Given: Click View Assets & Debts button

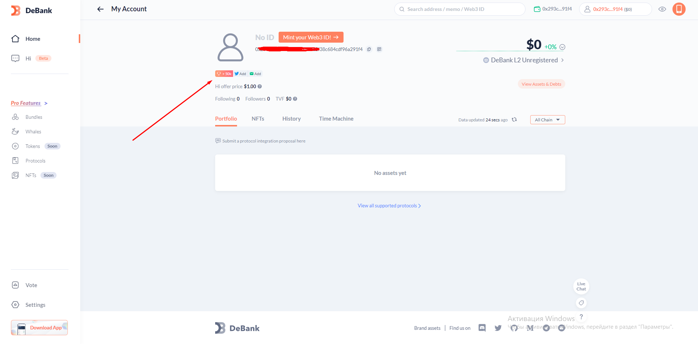Looking at the screenshot, I should [x=541, y=84].
